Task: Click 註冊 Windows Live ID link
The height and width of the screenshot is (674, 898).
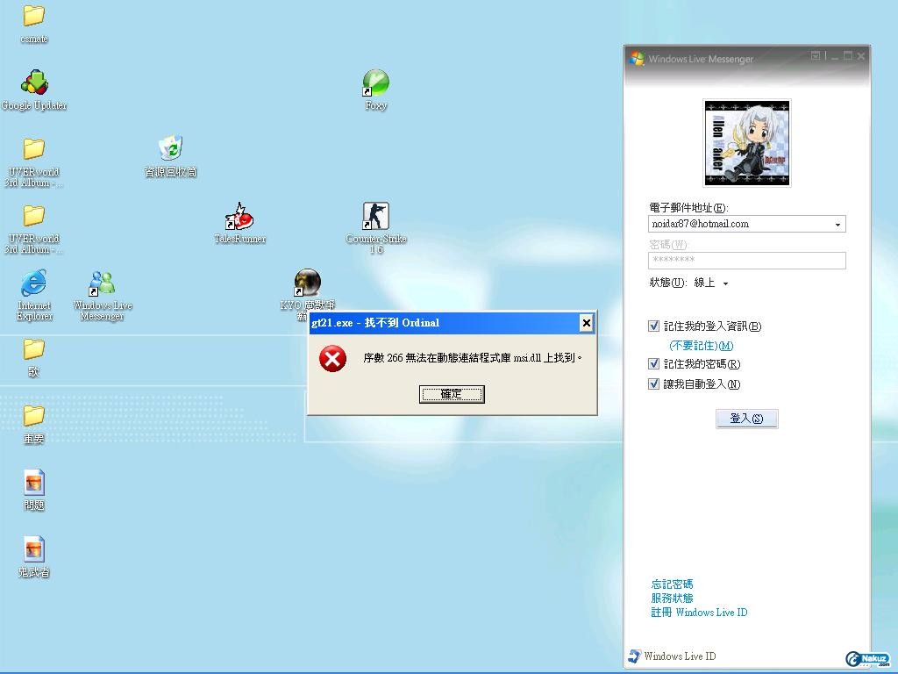Action: click(x=699, y=612)
